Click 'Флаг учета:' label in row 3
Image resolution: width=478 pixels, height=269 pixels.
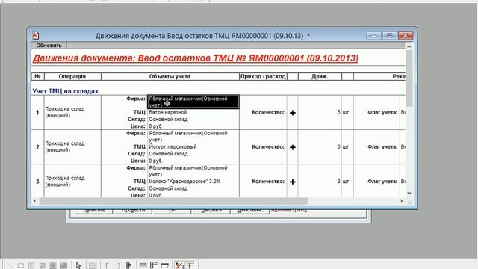[382, 181]
